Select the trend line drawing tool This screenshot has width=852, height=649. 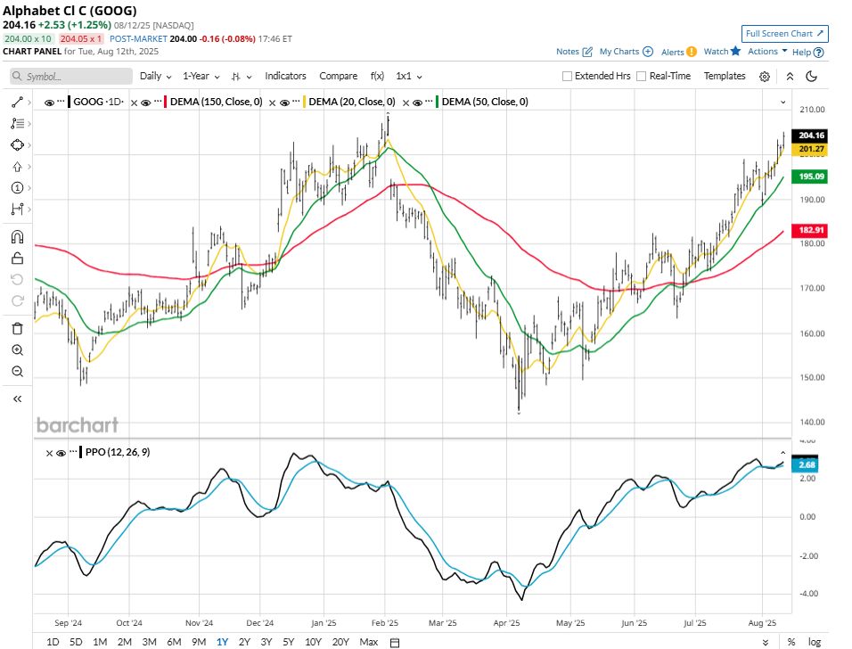point(18,103)
